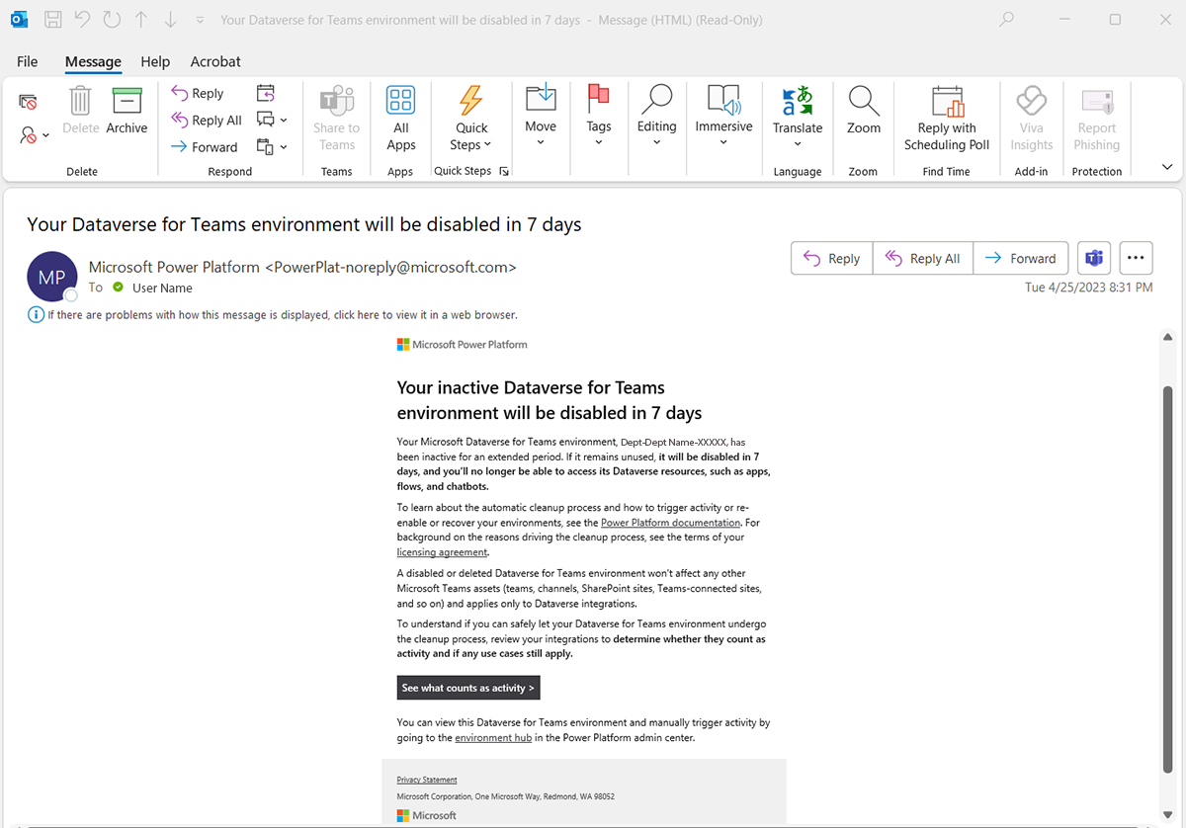Open the More actions ellipsis button
The width and height of the screenshot is (1186, 828).
[x=1136, y=258]
